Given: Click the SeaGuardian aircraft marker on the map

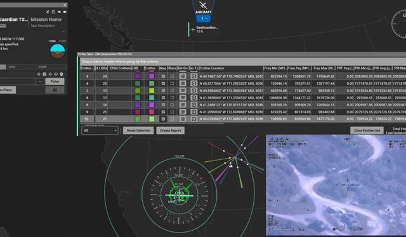Looking at the screenshot, I should [193, 30].
